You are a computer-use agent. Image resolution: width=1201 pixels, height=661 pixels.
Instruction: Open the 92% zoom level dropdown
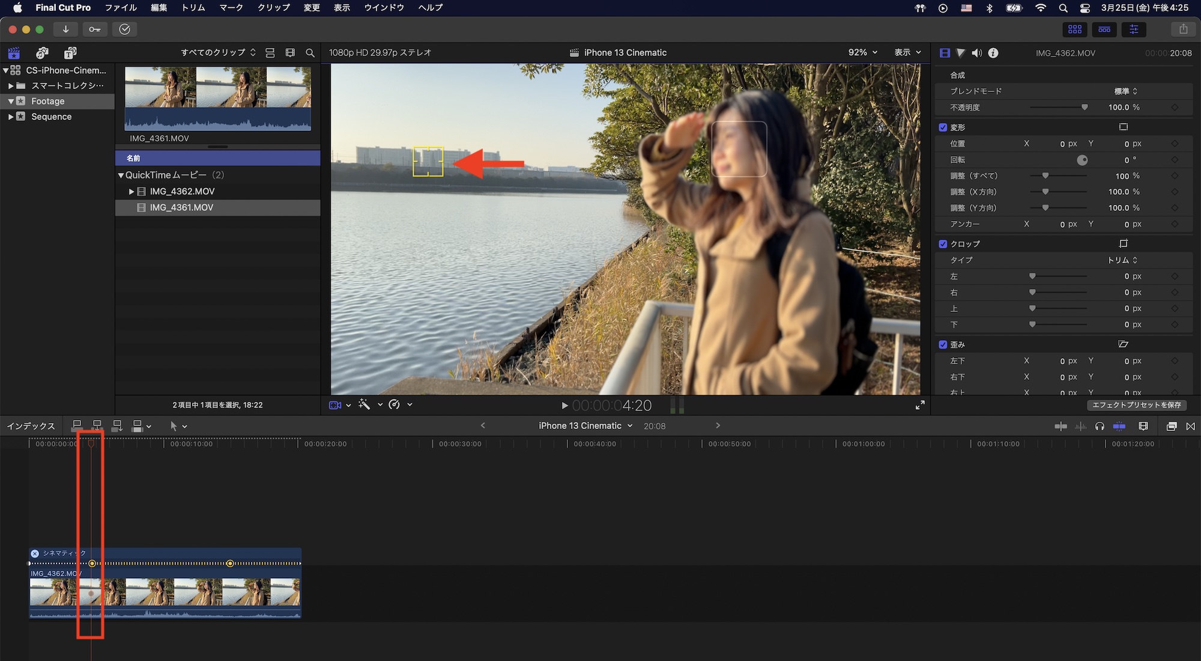point(862,53)
